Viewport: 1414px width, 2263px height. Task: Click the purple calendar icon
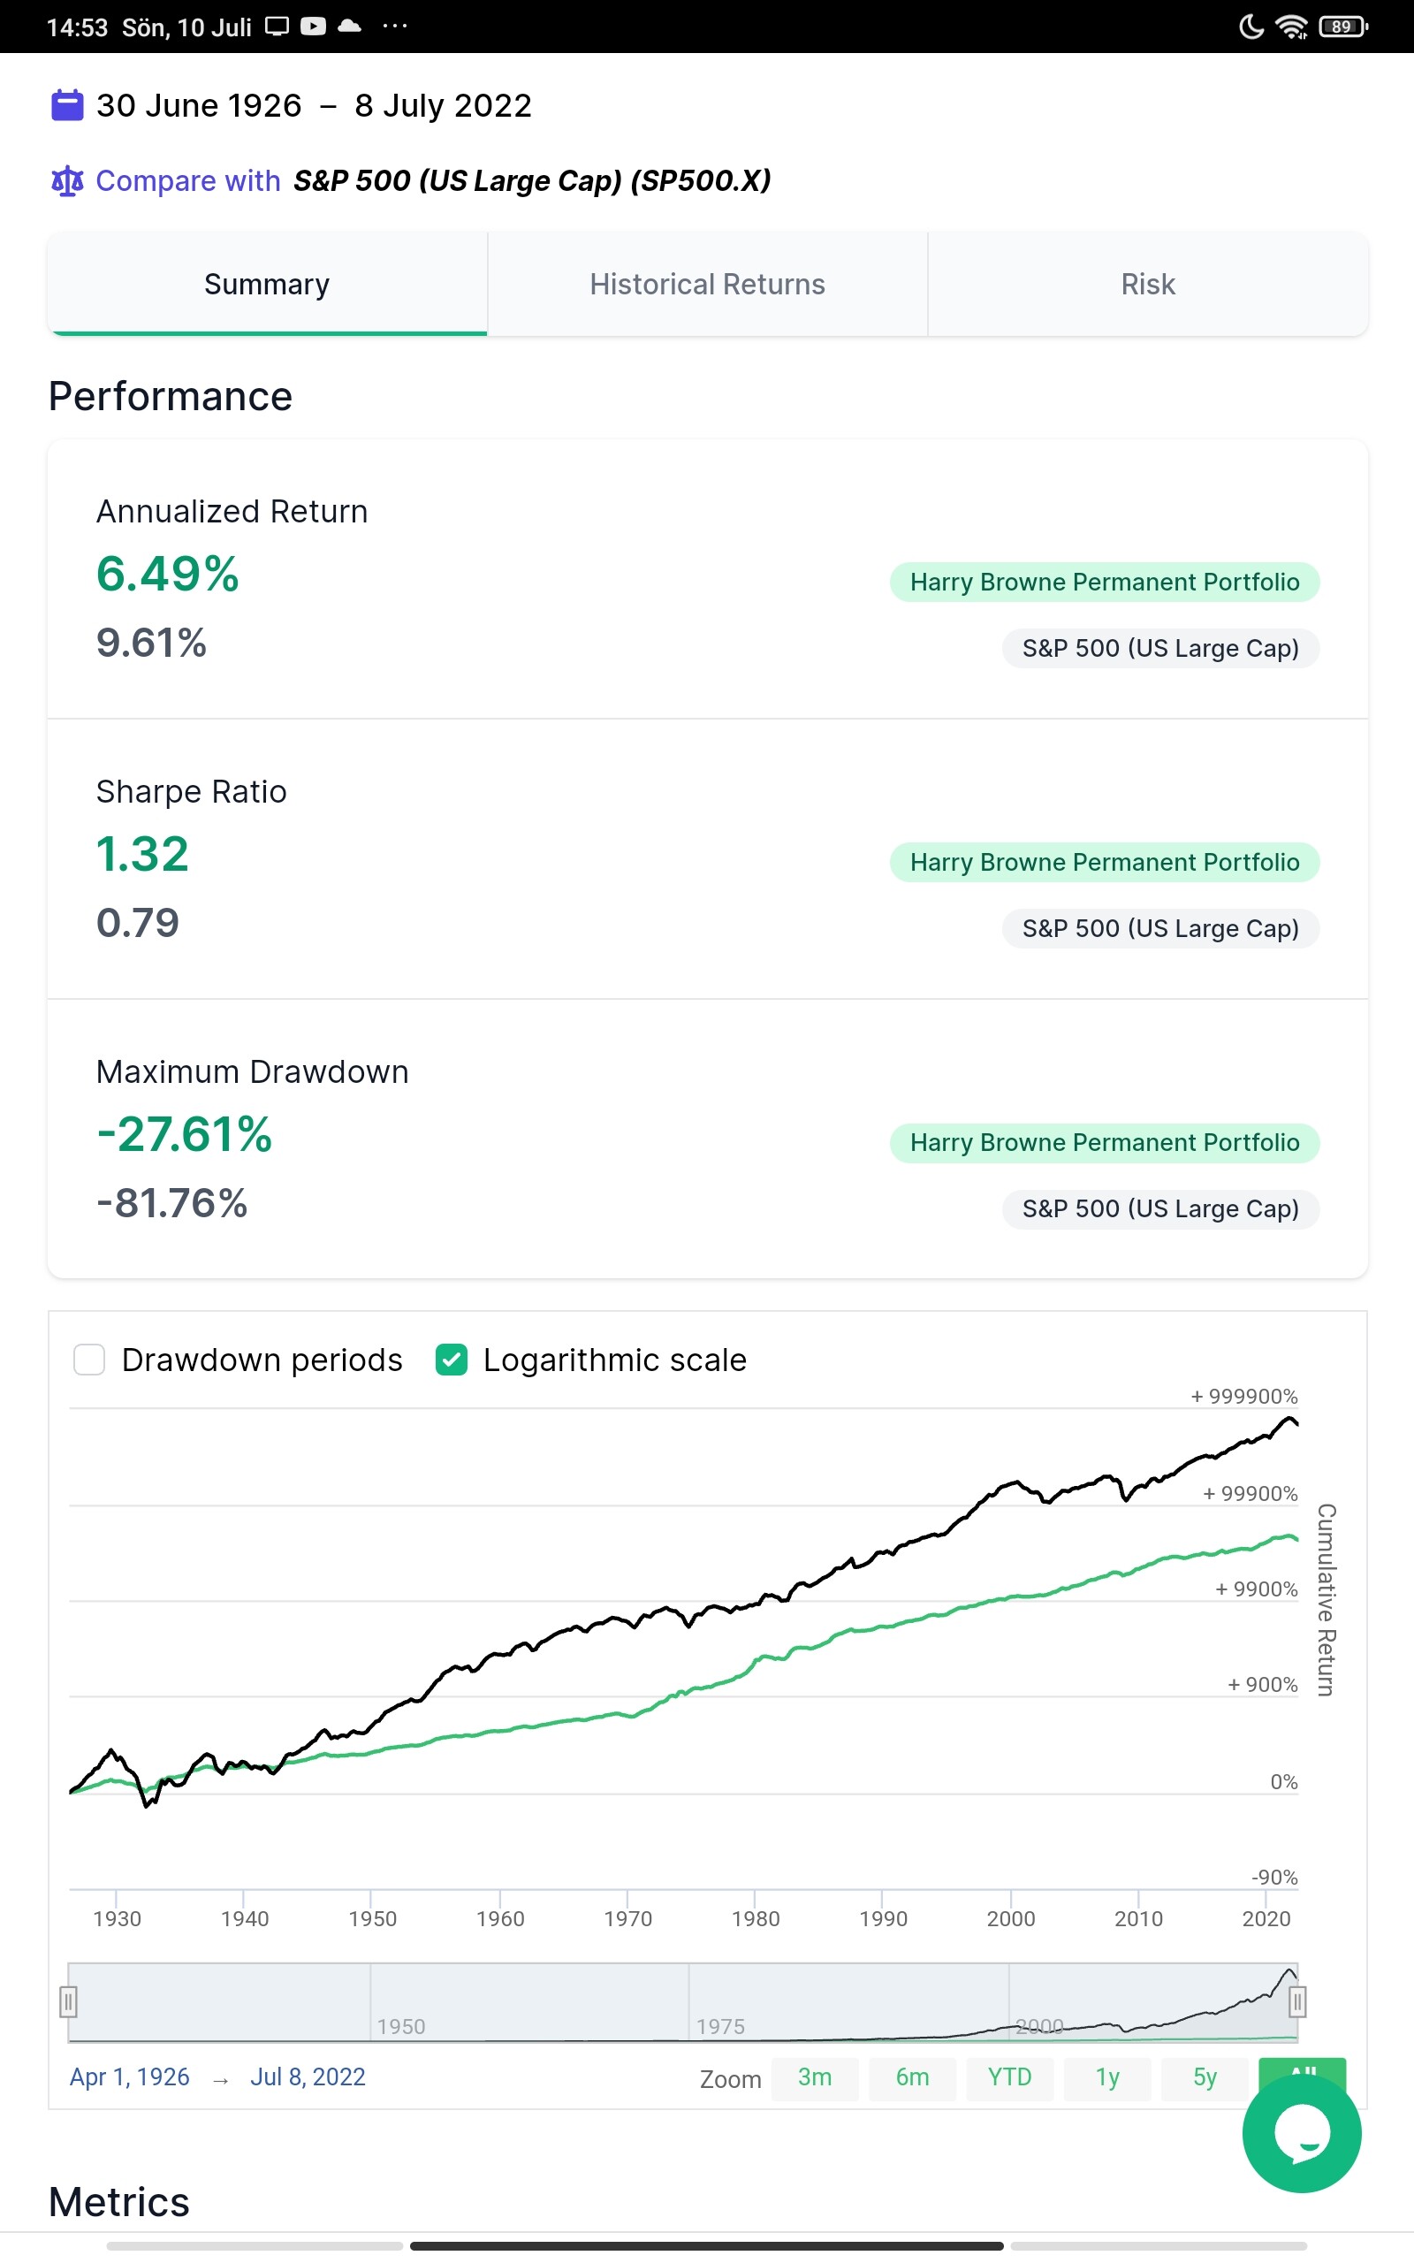(66, 104)
